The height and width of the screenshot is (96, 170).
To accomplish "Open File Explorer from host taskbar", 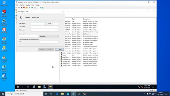I will click(x=62, y=94).
